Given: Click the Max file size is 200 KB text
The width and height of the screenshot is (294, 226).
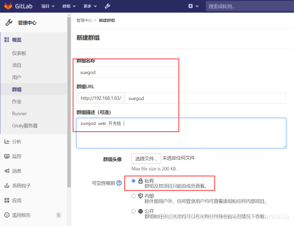Looking at the screenshot, I should click(154, 169).
